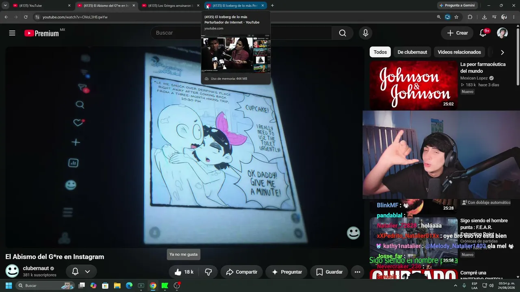The width and height of the screenshot is (520, 292).
Task: Show hidden system tray icons
Action: (x=455, y=286)
